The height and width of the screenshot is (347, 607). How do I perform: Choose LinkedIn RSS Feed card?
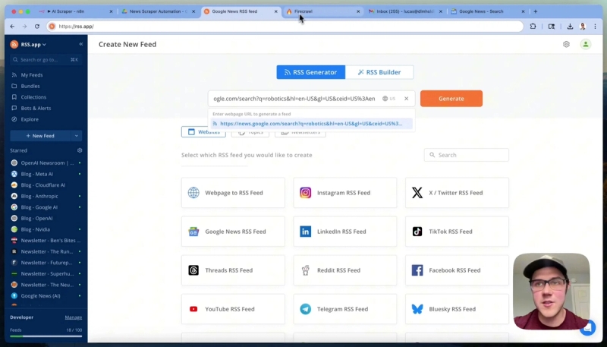point(345,231)
